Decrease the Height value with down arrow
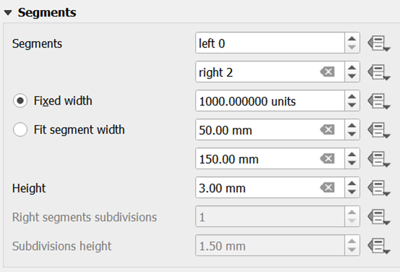The image size is (400, 272). 352,193
